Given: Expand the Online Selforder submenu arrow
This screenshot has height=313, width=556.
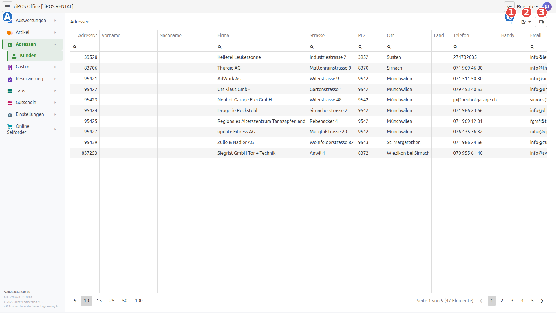Looking at the screenshot, I should click(x=55, y=129).
